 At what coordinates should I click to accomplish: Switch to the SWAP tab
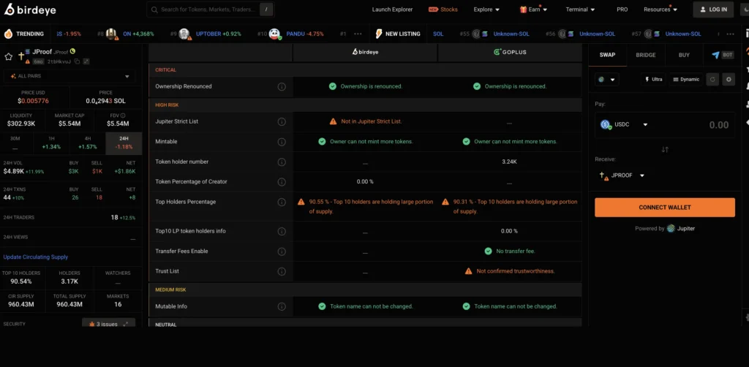[607, 55]
